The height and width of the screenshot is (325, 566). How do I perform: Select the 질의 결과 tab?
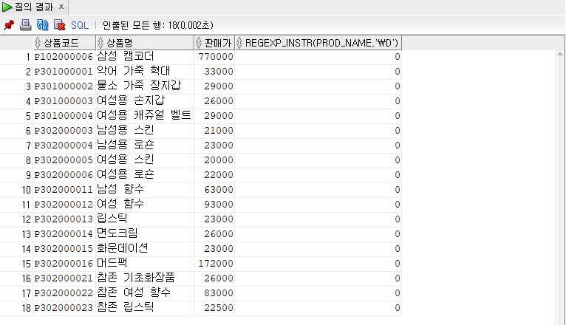[34, 7]
